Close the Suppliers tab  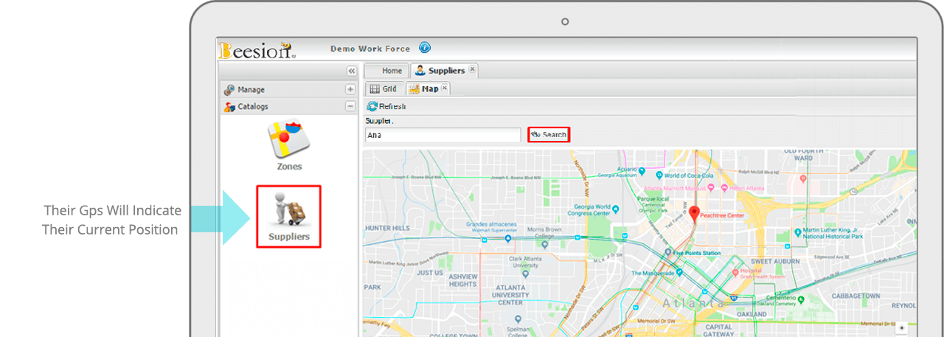473,70
